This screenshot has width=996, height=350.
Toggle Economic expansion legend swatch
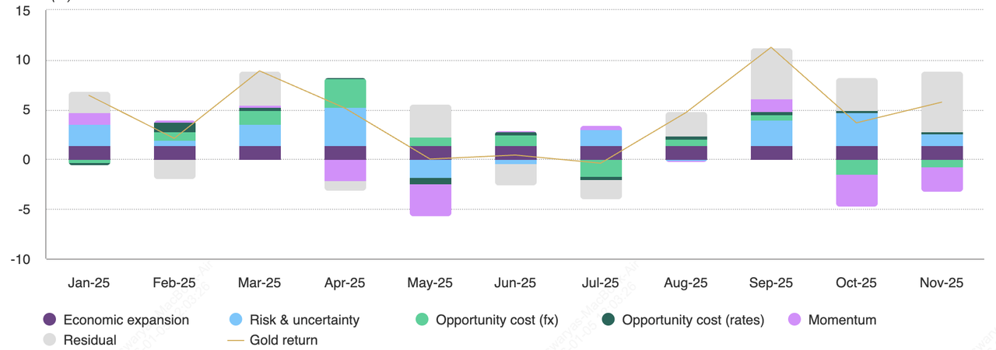click(50, 320)
